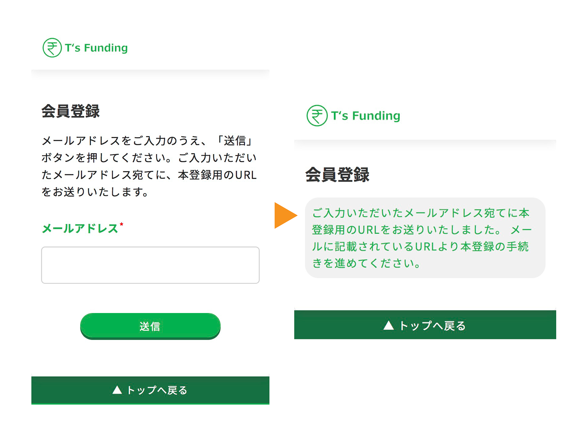588x431 pixels.
Task: Click the T's Funding circle logo on the confirmation screen
Action: point(317,116)
